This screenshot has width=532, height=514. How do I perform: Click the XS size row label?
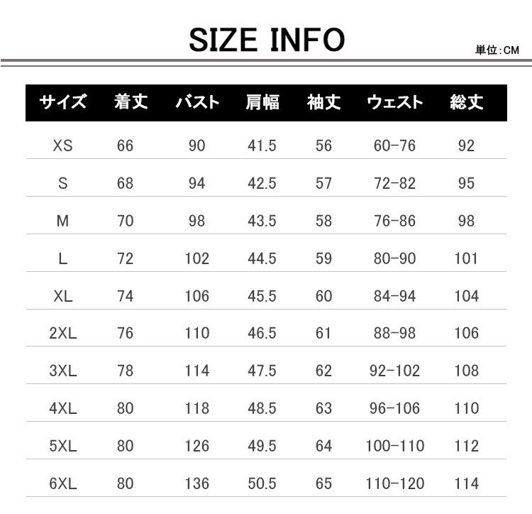coord(63,146)
